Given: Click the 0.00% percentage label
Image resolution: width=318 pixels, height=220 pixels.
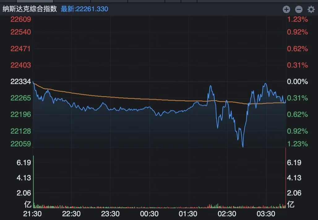Looking at the screenshot, I should click(x=297, y=82).
